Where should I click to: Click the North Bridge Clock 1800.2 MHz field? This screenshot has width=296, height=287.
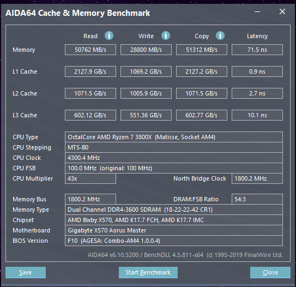(x=257, y=178)
